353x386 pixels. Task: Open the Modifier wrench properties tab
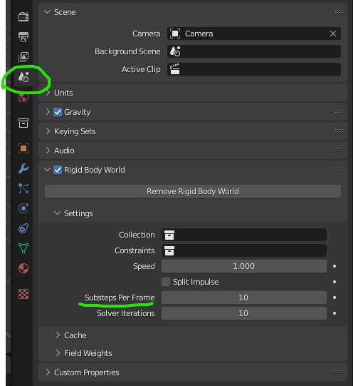(23, 168)
